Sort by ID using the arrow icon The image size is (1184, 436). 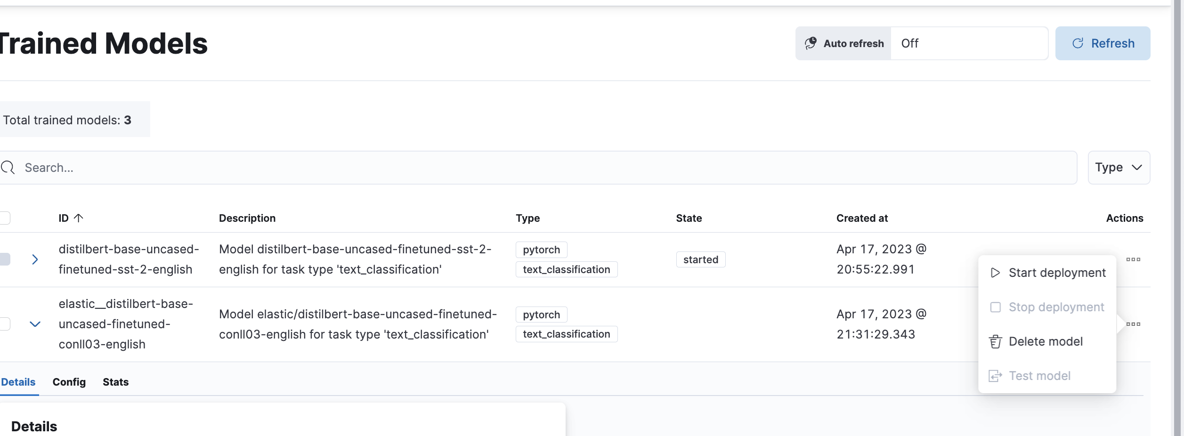79,218
